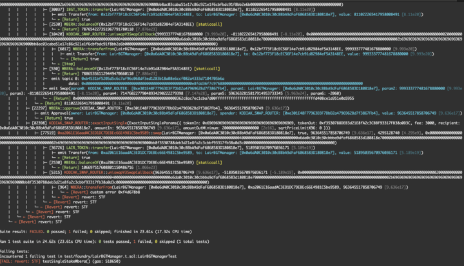The width and height of the screenshot is (464, 266).
Task: Click the topic hash starting '0xb4531bf5205d5c6c'
Action: pyautogui.click(x=153, y=79)
